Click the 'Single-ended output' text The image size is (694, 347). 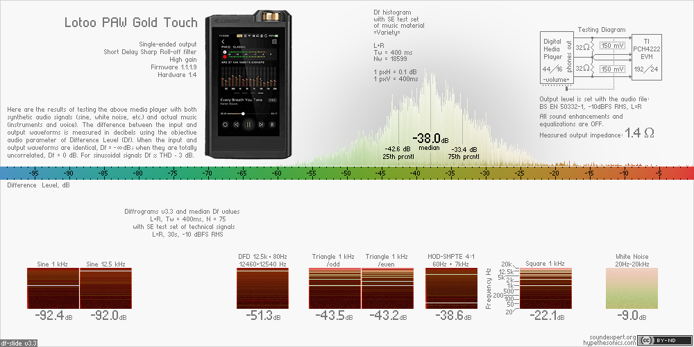click(x=168, y=44)
